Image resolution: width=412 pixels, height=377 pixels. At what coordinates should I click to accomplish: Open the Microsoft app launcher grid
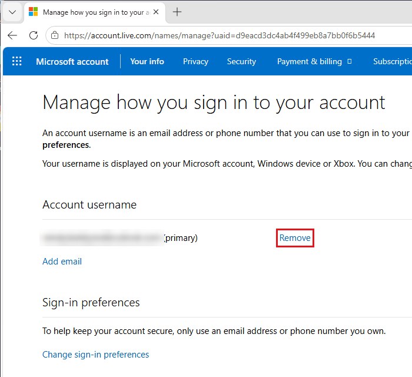tap(17, 61)
